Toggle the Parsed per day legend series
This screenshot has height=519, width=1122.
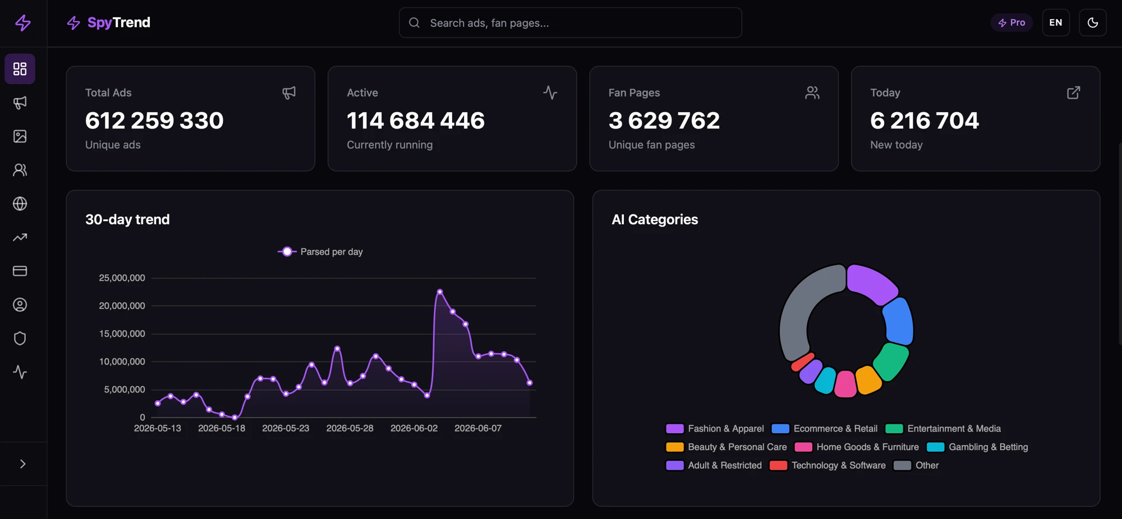(x=320, y=252)
